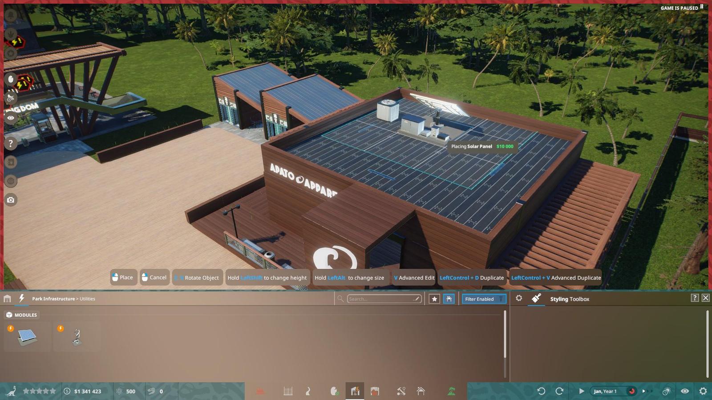Click the Utilities breadcrumb text
Viewport: 712px width, 400px height.
click(87, 299)
